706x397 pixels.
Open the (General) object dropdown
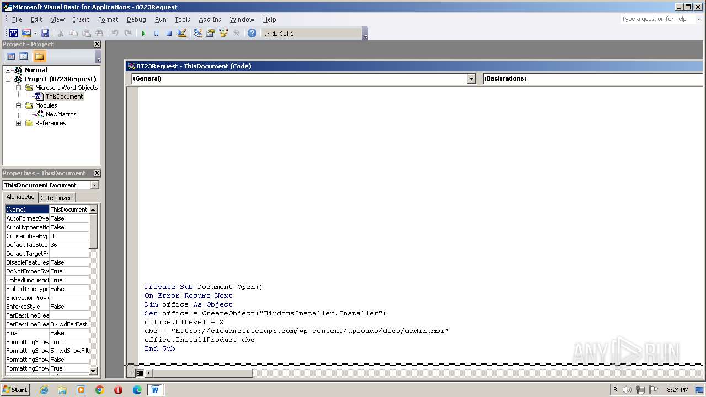pos(471,79)
